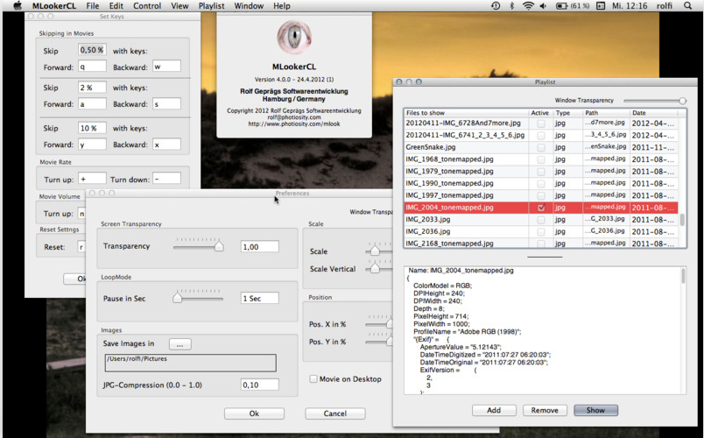Sort by Date column header
This screenshot has height=438, width=704.
(x=653, y=113)
